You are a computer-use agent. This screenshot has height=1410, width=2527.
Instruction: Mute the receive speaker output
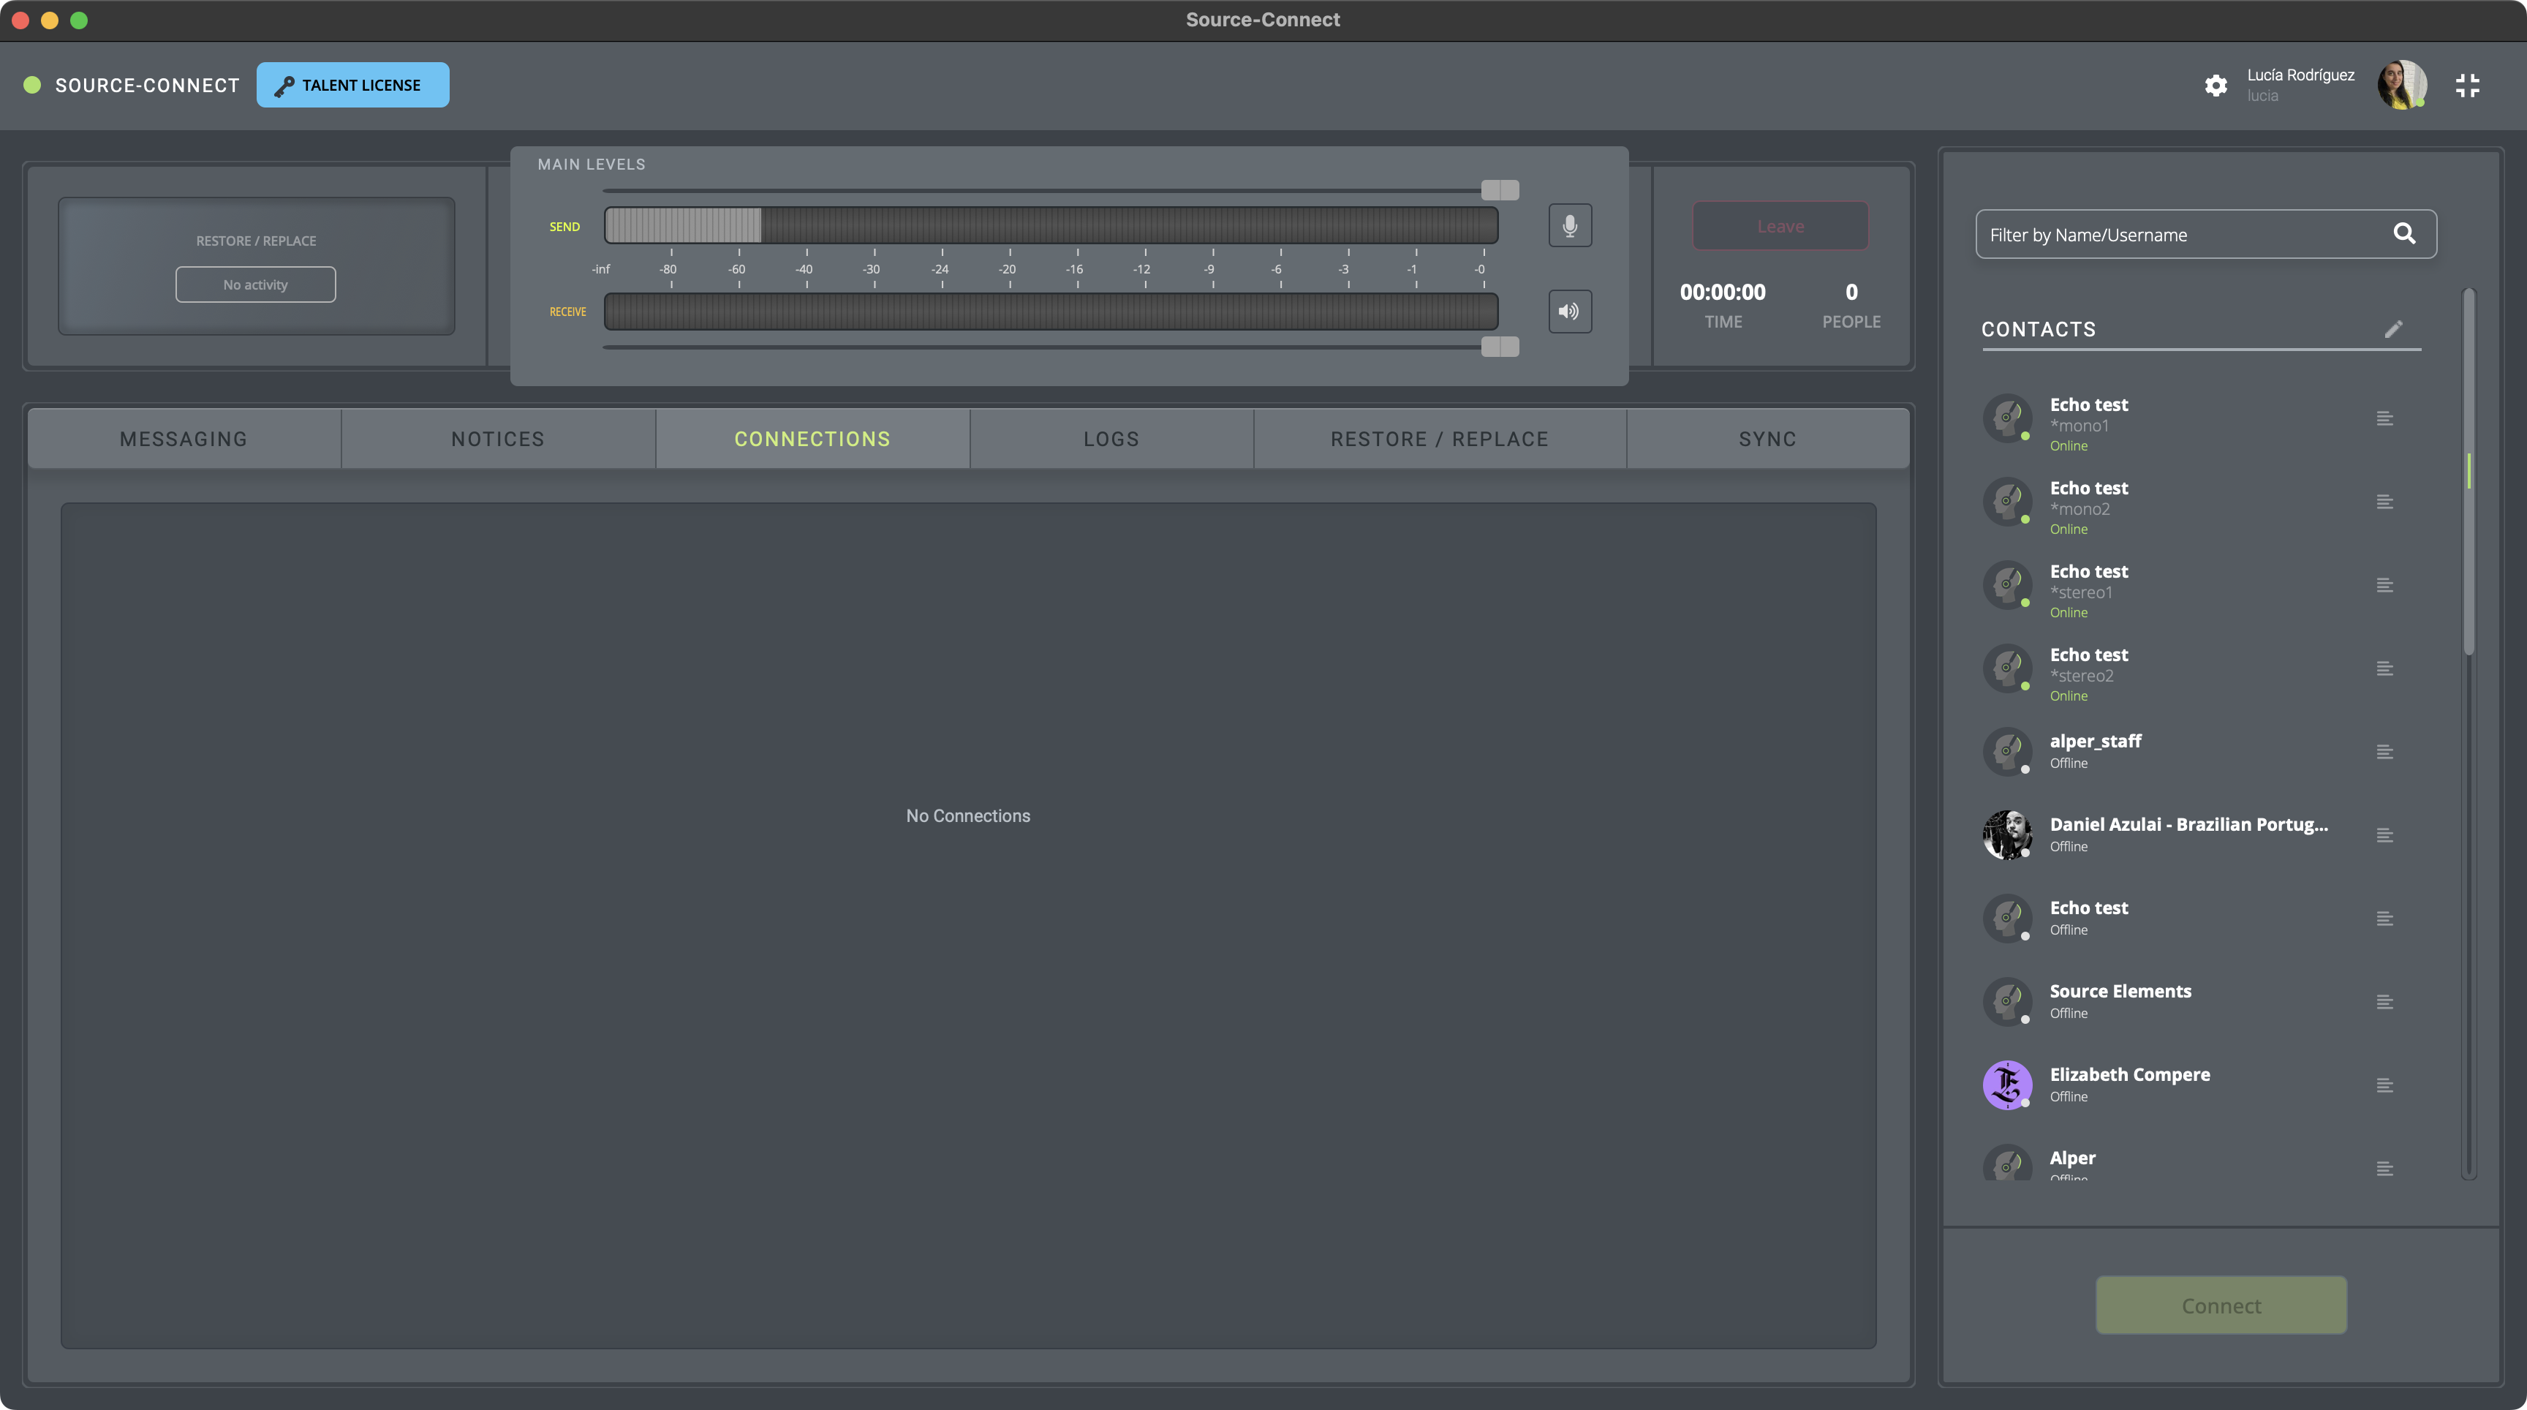1570,311
